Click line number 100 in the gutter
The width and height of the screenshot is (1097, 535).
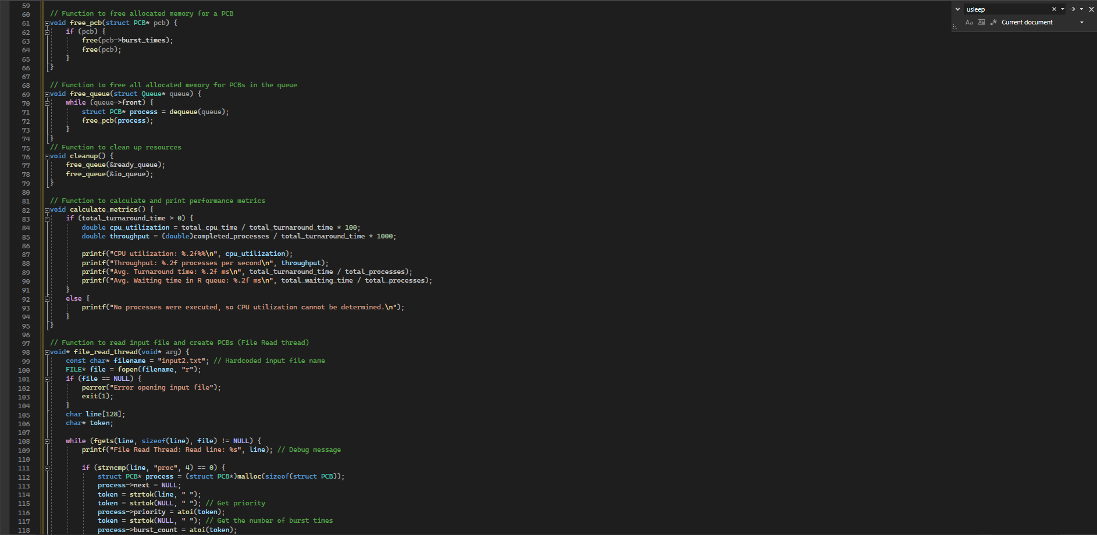(24, 370)
